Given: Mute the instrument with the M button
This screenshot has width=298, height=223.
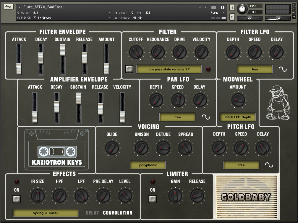Looking at the screenshot, I should pos(232,17).
